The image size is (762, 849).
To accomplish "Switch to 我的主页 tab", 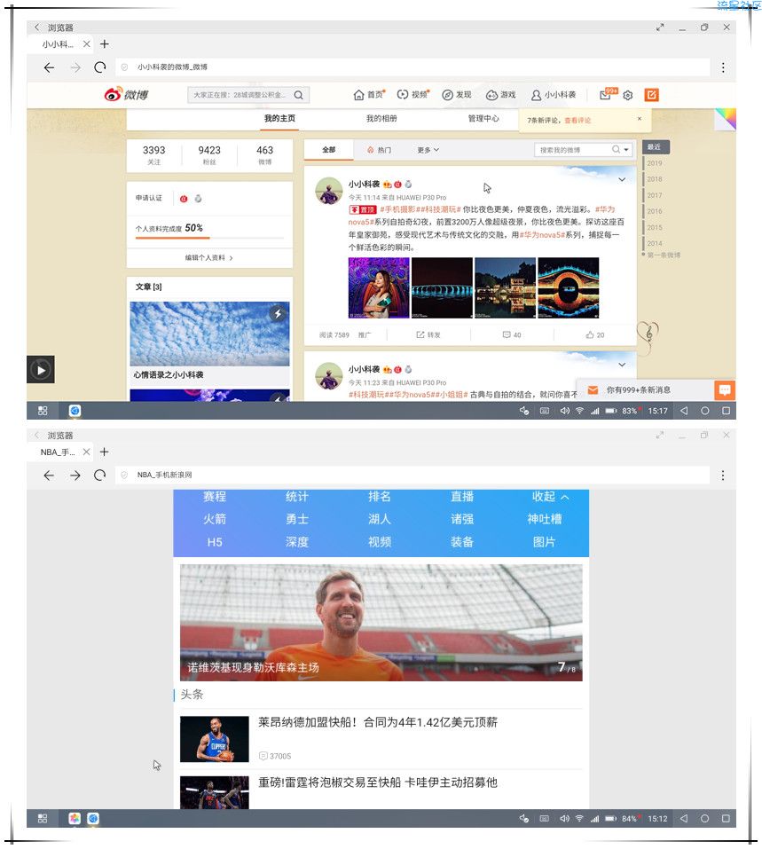I will click(x=279, y=119).
